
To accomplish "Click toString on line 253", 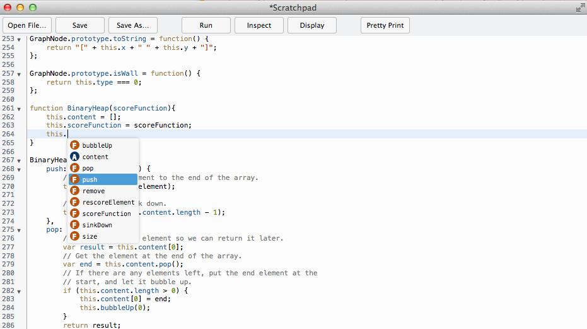I will (x=129, y=39).
